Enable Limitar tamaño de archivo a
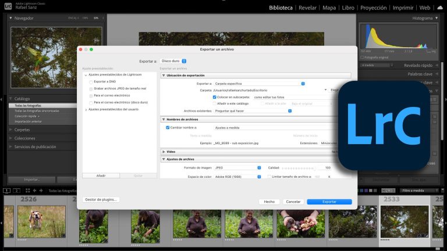 pos(269,177)
